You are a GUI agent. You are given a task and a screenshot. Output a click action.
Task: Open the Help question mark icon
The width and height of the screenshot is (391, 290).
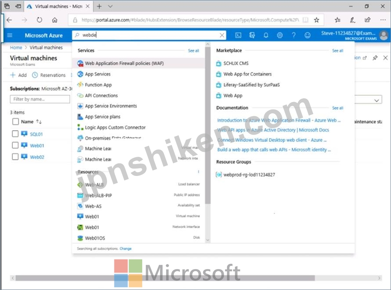tap(293, 35)
